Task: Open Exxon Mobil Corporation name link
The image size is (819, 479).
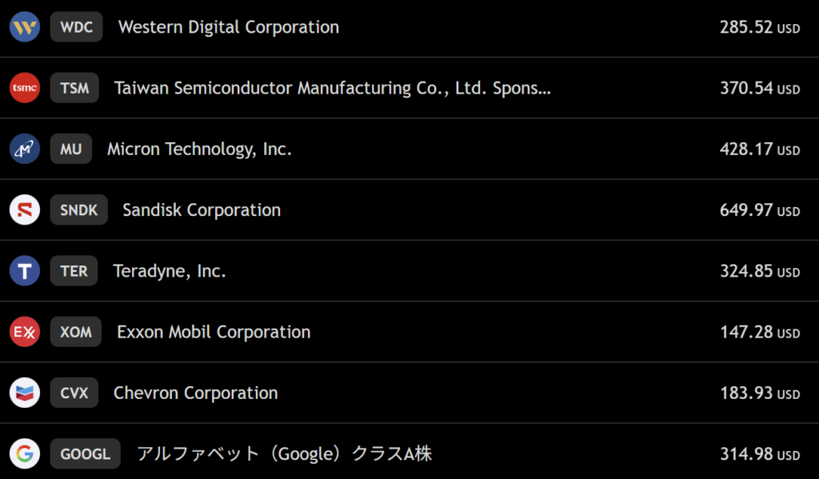Action: coord(214,332)
